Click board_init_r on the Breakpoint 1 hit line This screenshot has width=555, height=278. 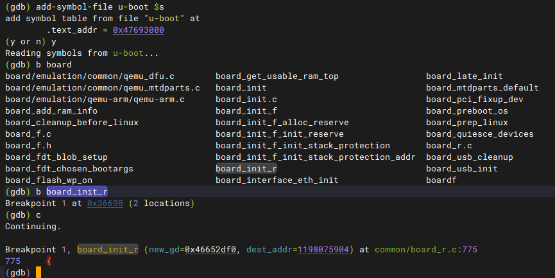tap(108, 250)
